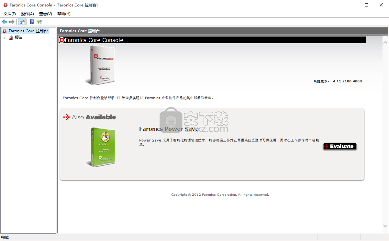Minimize the Faronics Core Console window

point(351,5)
